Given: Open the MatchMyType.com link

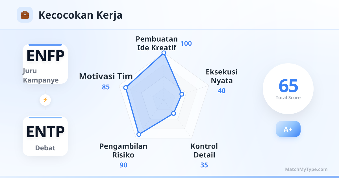Looking at the screenshot, I should pos(306,170).
